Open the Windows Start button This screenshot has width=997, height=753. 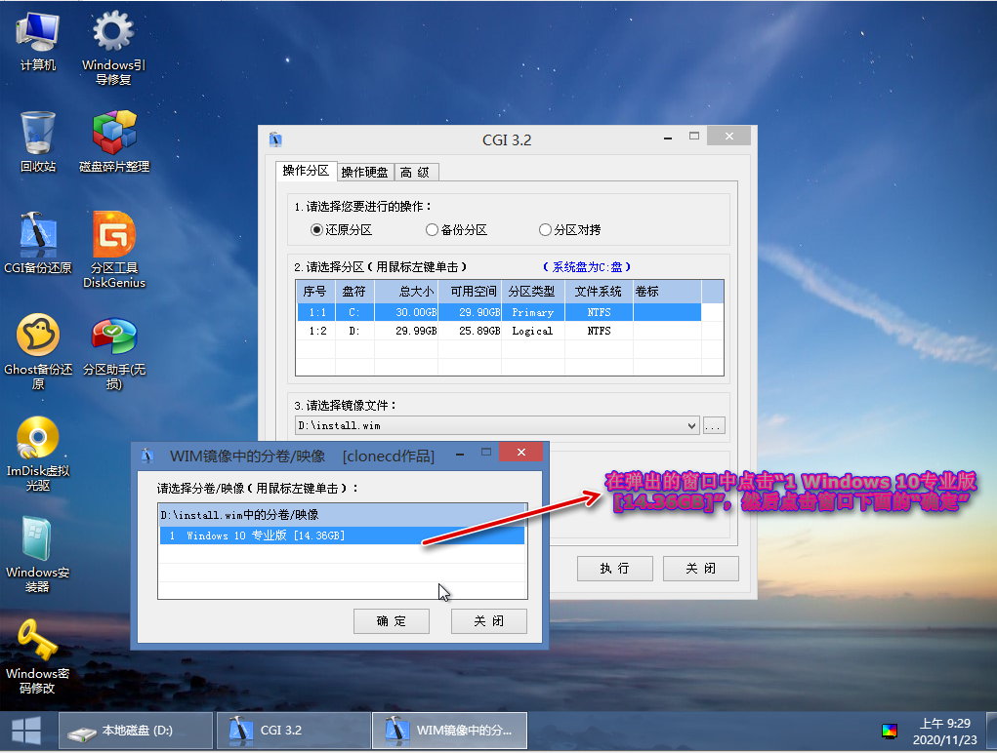point(25,730)
